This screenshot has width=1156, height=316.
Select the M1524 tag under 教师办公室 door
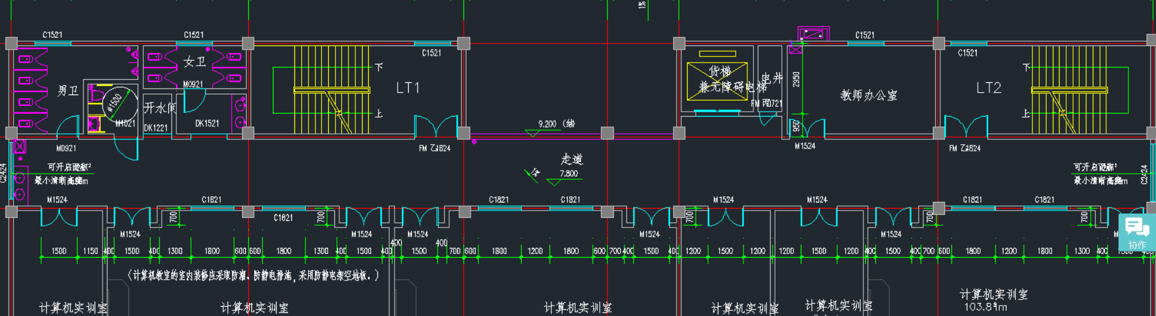[x=804, y=146]
